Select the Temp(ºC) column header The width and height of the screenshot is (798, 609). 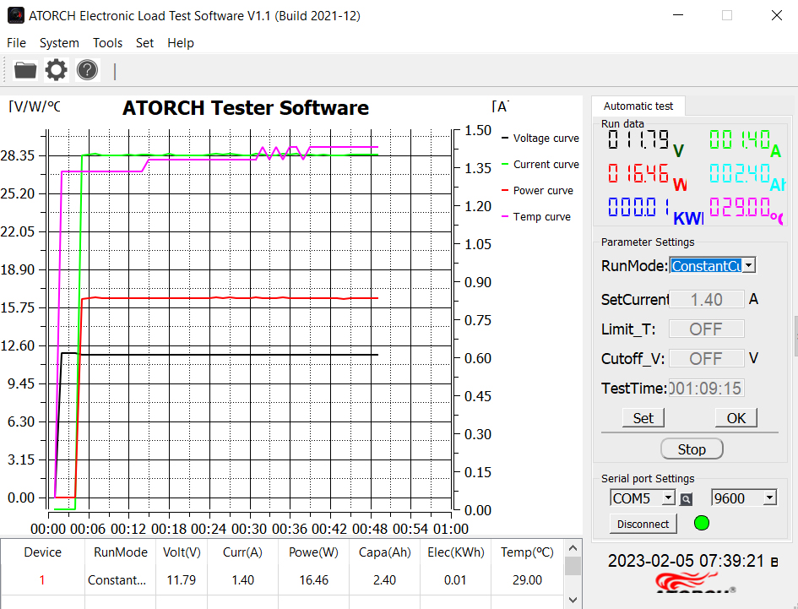click(527, 552)
